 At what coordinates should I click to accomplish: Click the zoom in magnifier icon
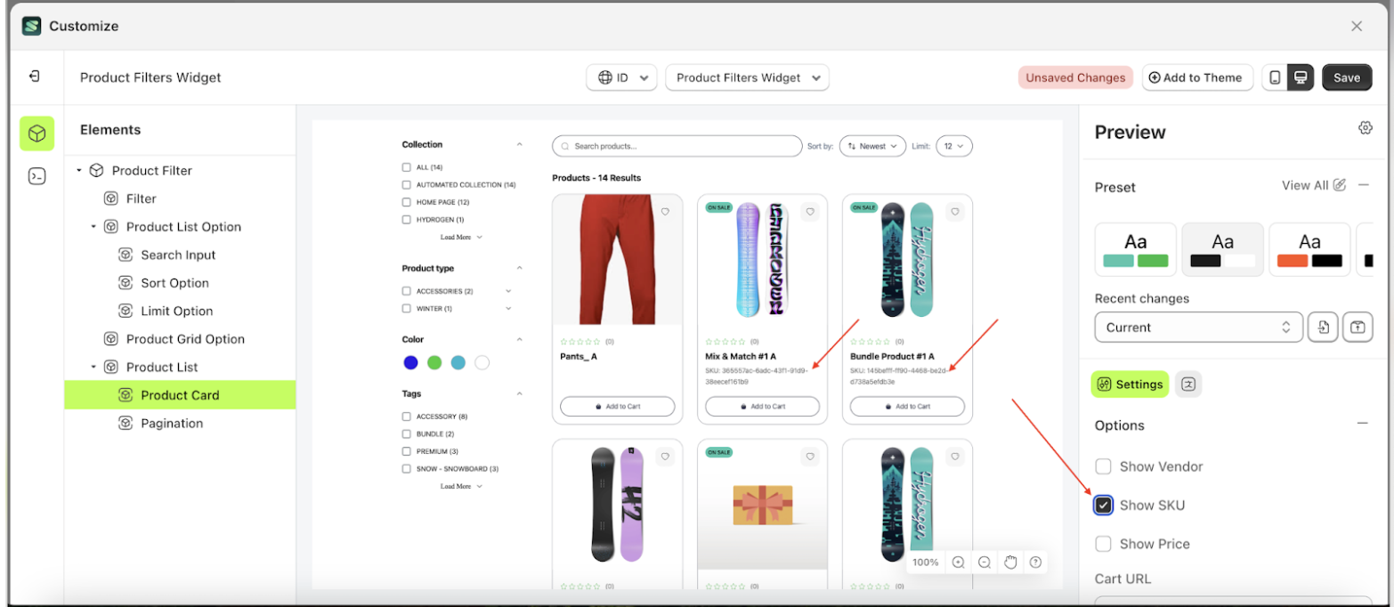tap(958, 562)
